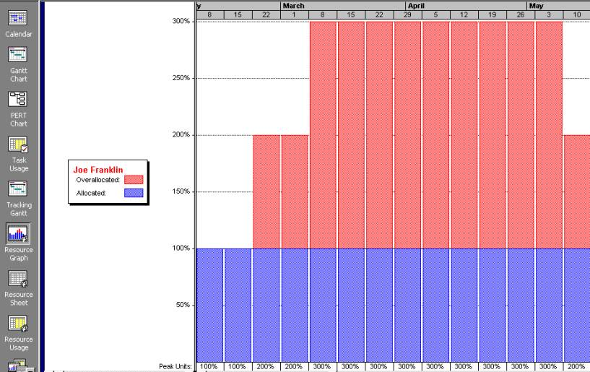
Task: Click the red Overallocated legend swatch
Action: pos(134,179)
